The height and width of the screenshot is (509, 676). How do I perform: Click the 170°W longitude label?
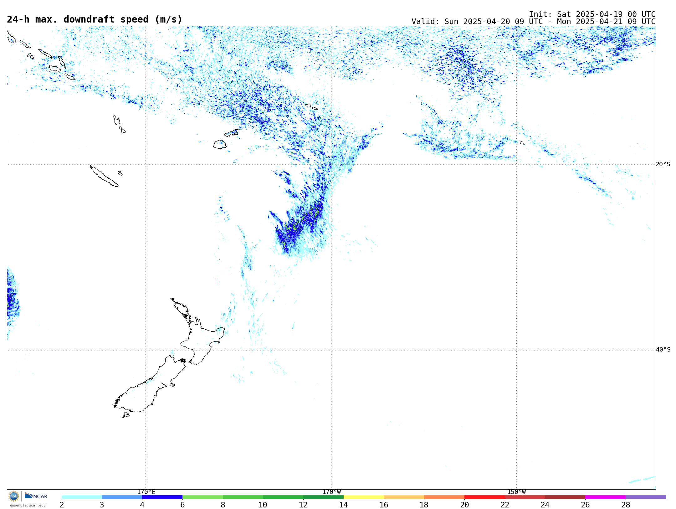[x=331, y=492]
